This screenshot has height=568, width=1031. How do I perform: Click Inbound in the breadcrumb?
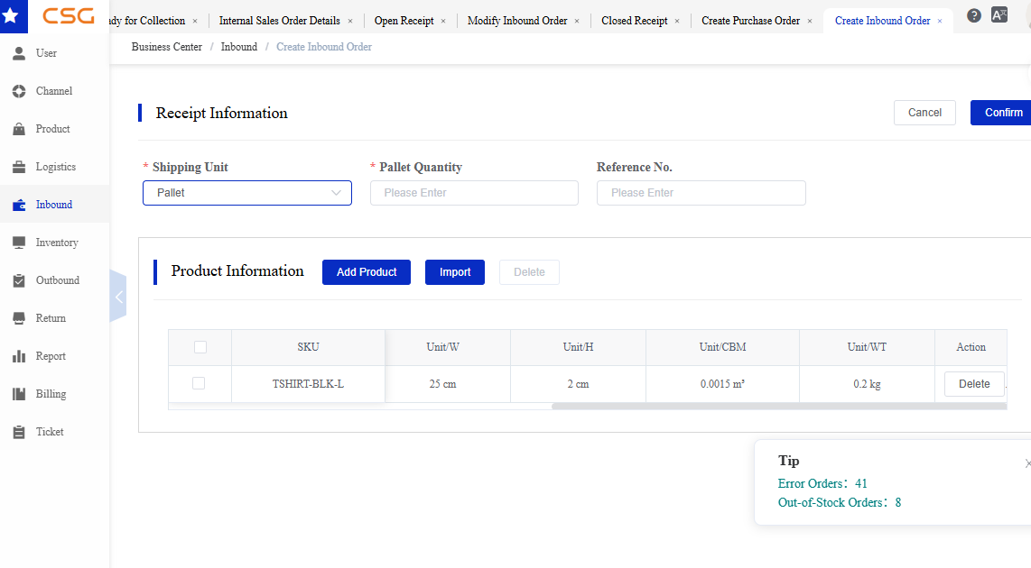pyautogui.click(x=238, y=47)
